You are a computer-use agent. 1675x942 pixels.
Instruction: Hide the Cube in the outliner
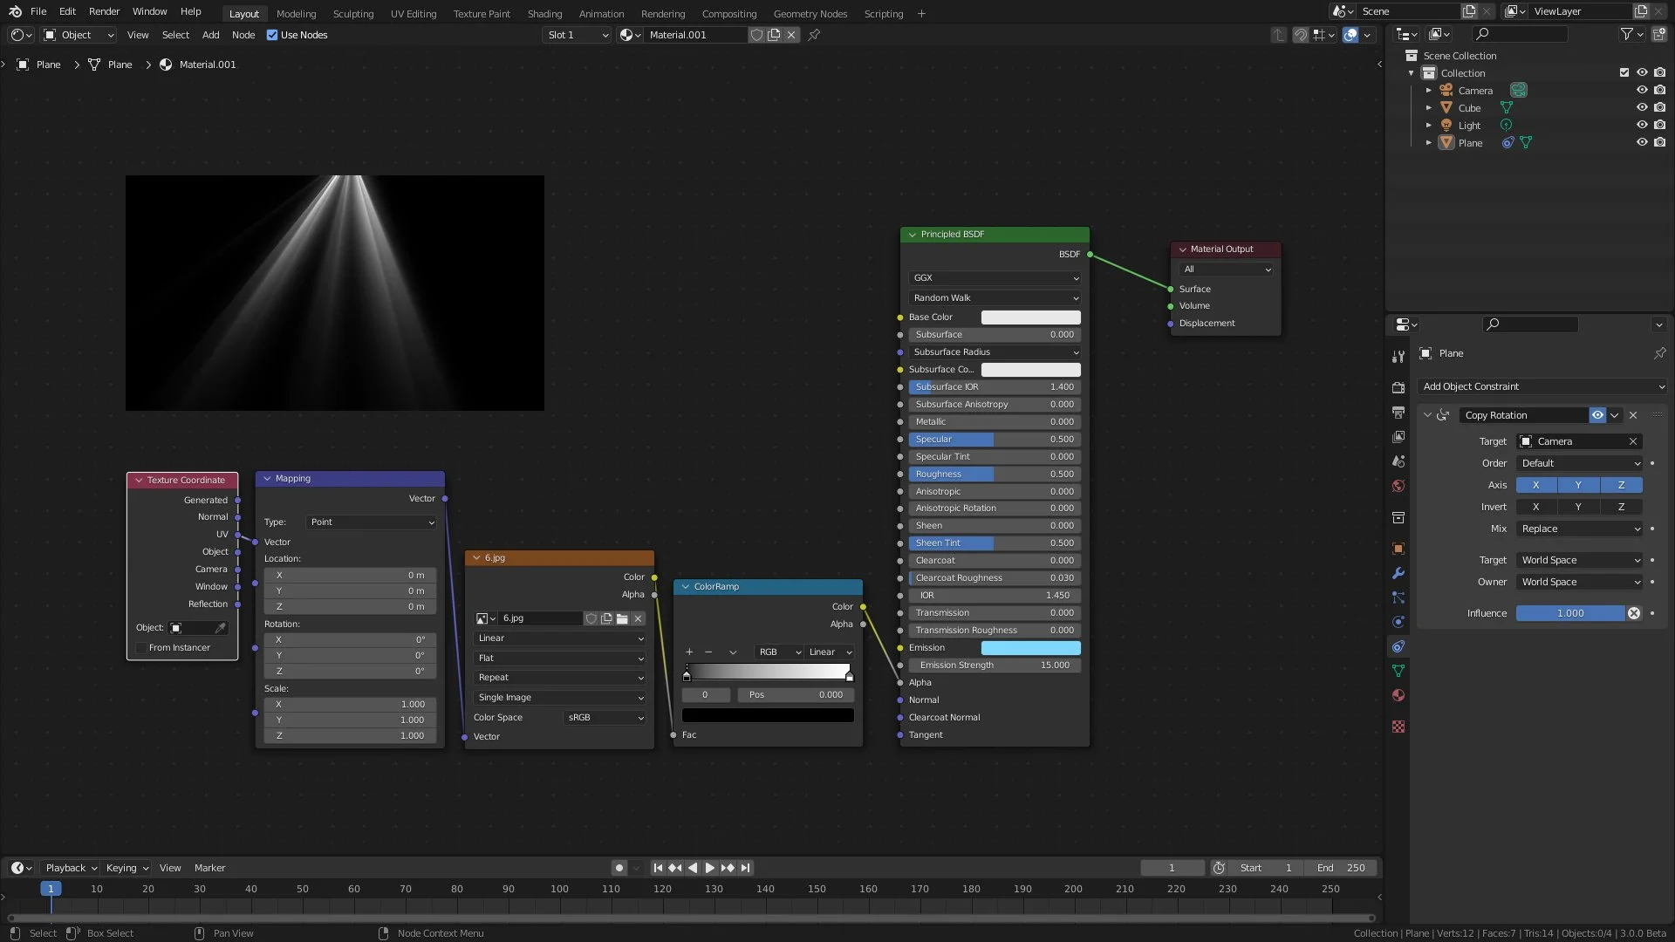coord(1641,107)
